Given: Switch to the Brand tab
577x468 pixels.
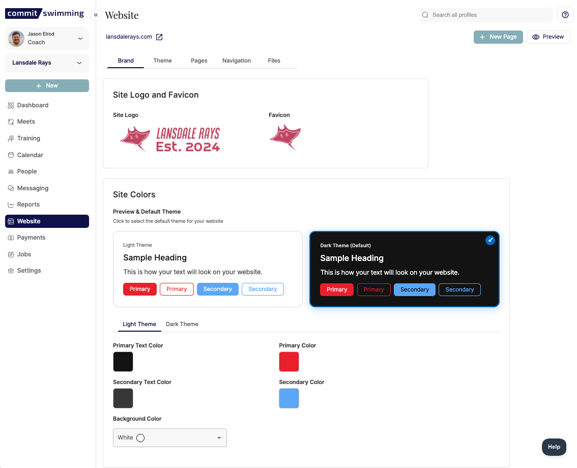Looking at the screenshot, I should [126, 61].
